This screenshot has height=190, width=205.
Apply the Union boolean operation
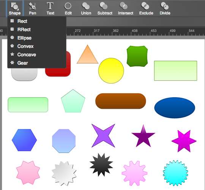coord(86,8)
